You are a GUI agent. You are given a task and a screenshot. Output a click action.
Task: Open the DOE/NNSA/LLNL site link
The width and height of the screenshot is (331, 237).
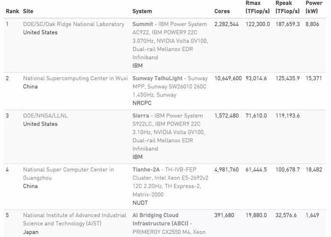(x=46, y=115)
